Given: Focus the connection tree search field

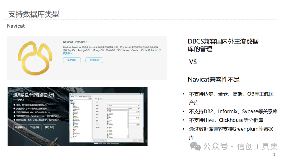Looking at the screenshot, I should click(79, 99).
